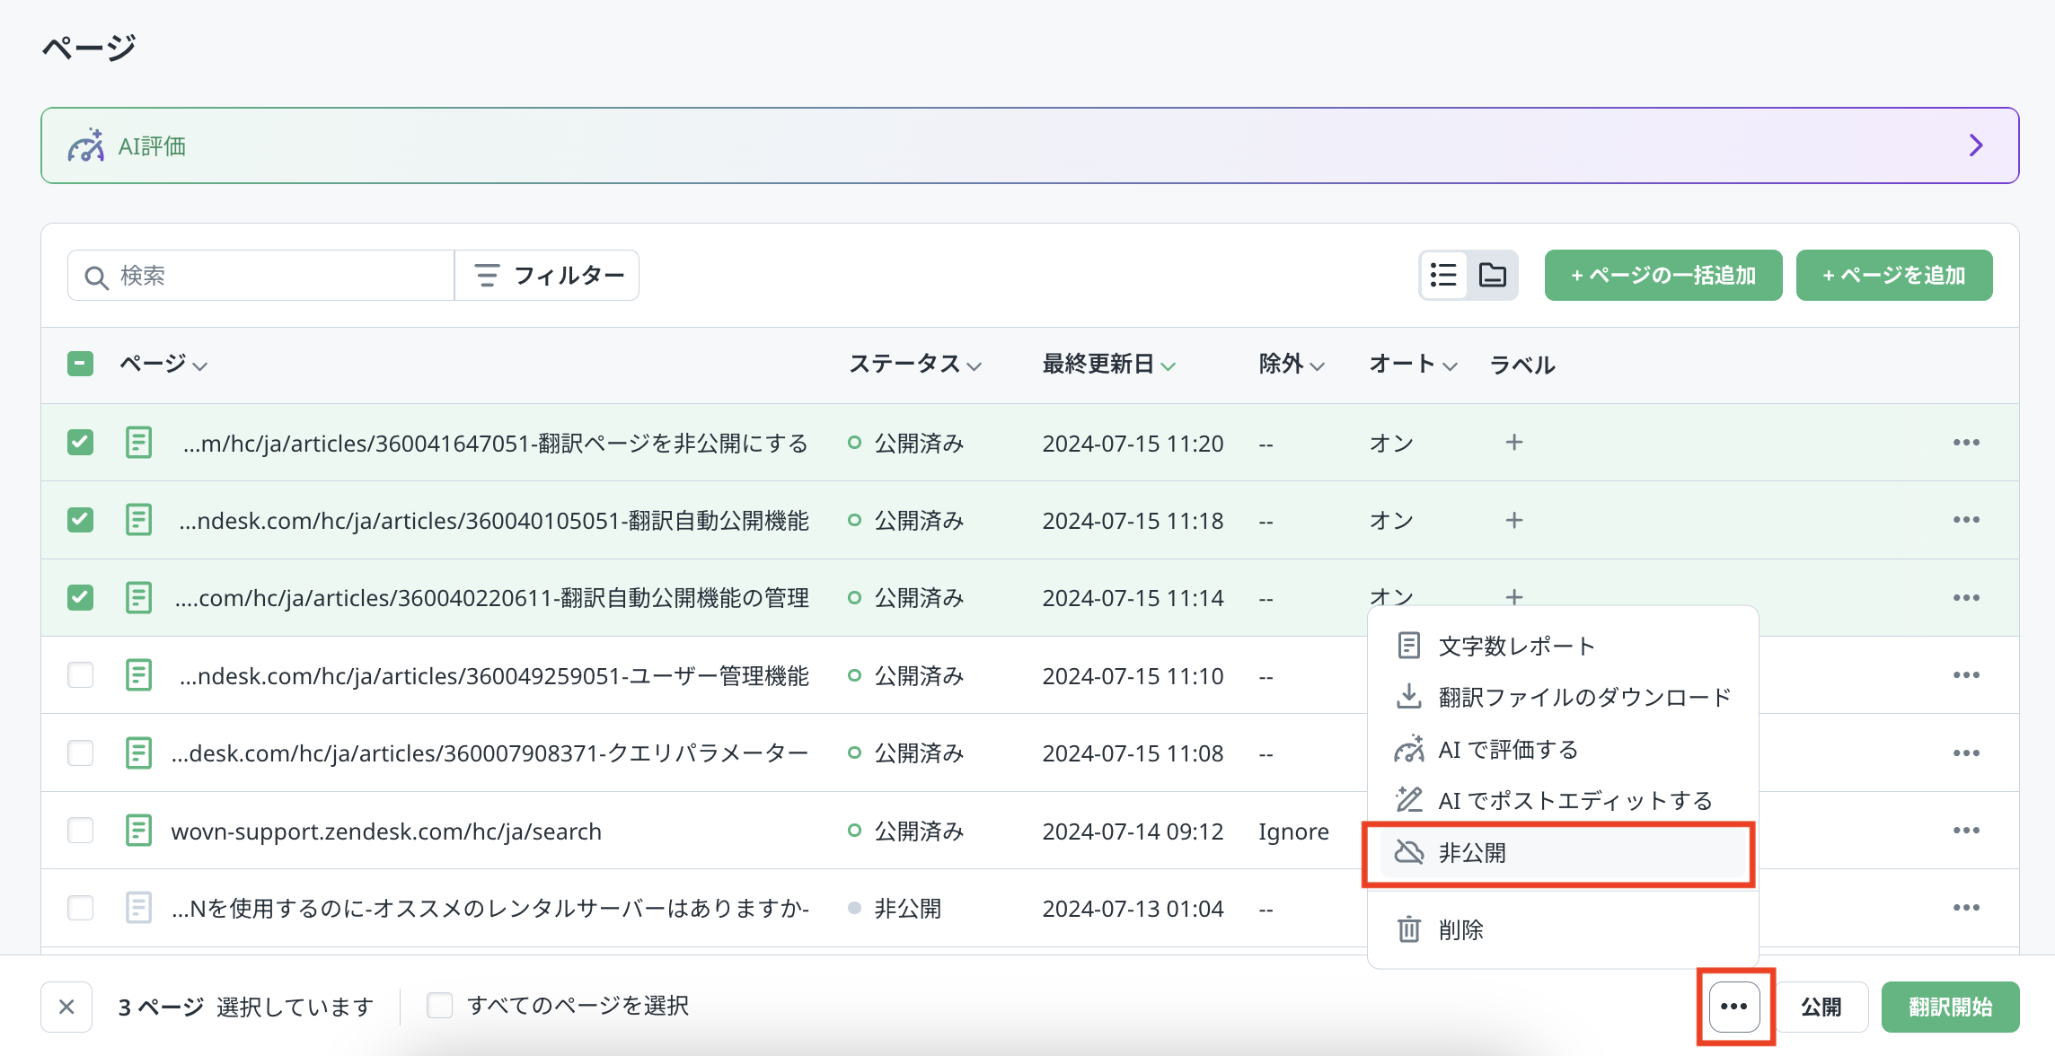Open bulk actions three-dot button in bottom bar
The image size is (2055, 1056).
(x=1734, y=1007)
